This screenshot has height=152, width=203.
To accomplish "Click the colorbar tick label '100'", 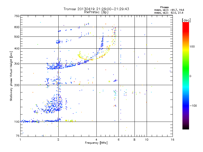I will 192,47.
